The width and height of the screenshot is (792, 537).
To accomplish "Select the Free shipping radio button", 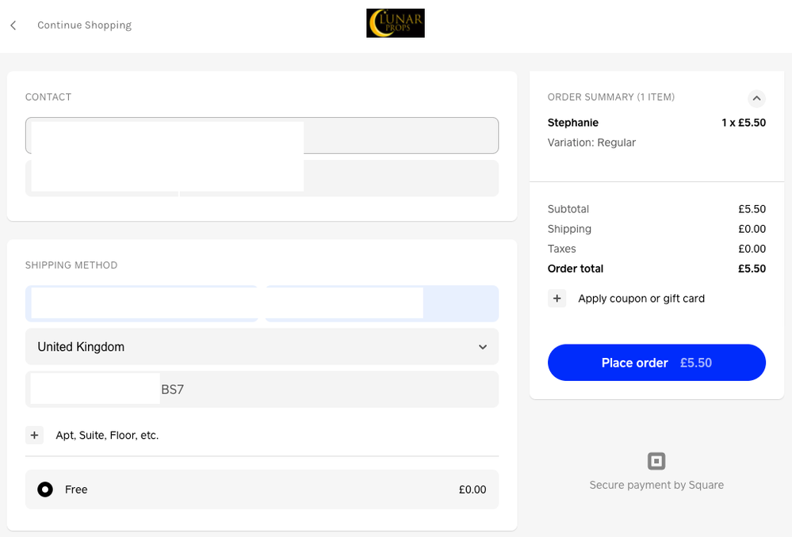I will click(45, 489).
